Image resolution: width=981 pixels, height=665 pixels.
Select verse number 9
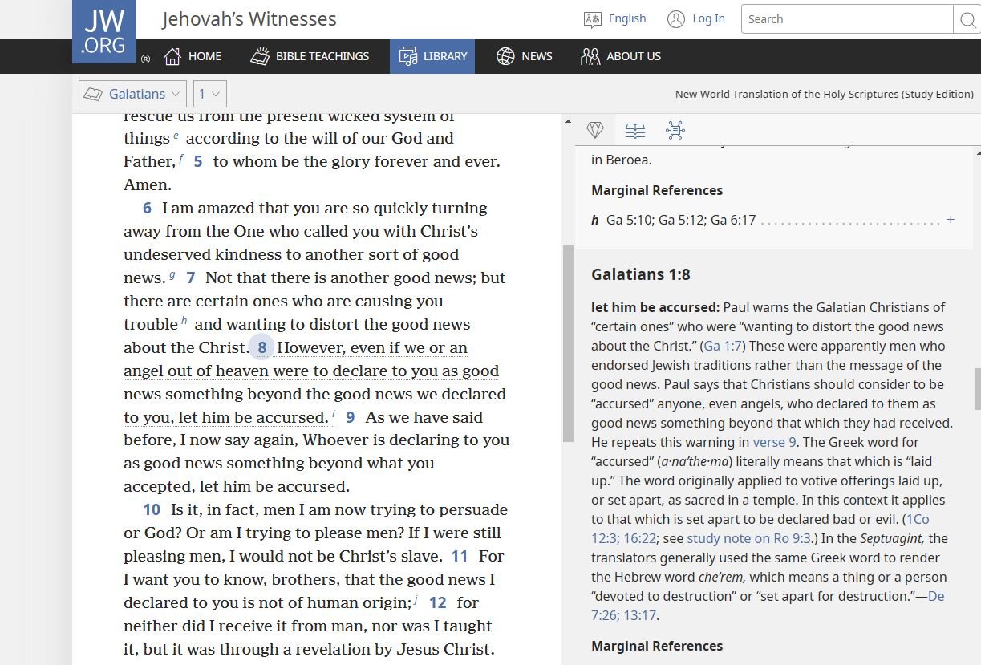click(x=351, y=417)
